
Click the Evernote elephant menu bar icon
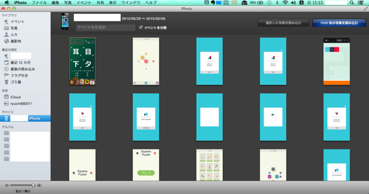(213, 3)
